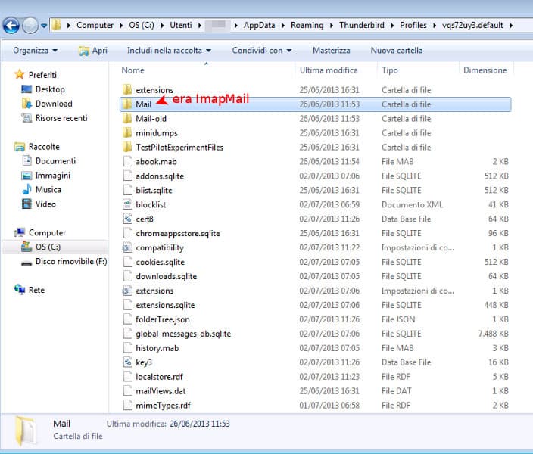
Task: Select Preferiti star icon in sidebar
Action: [x=20, y=74]
